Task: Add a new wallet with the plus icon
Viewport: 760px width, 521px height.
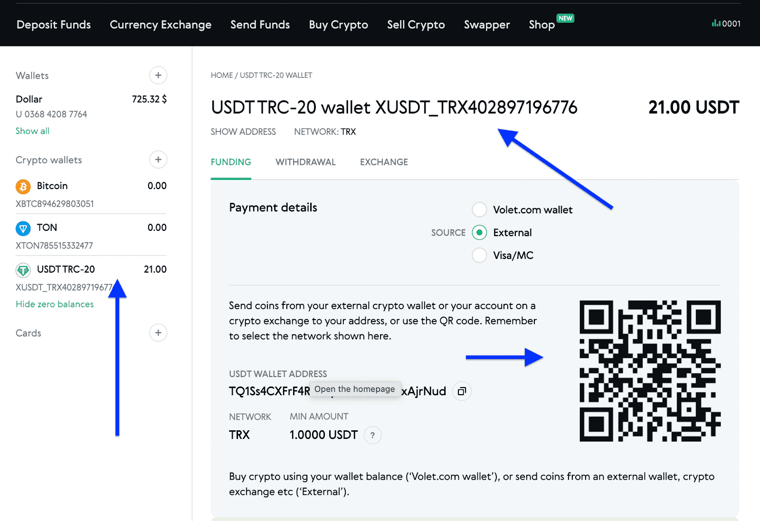Action: coord(158,76)
